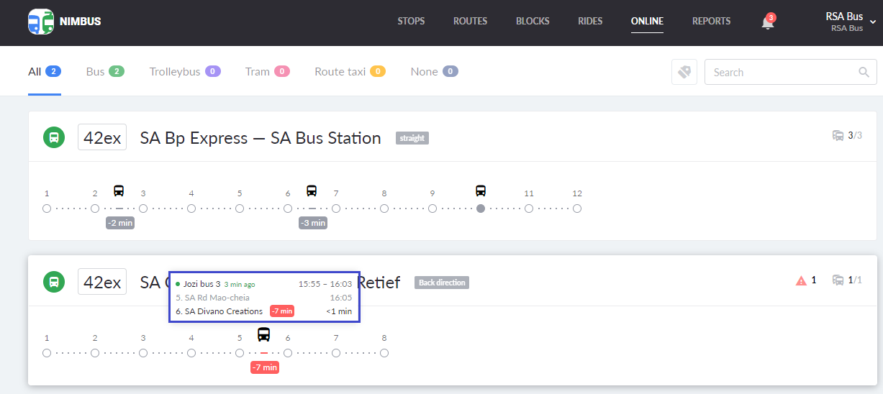Click stop 1 marker on second route
This screenshot has width=883, height=394.
[47, 353]
